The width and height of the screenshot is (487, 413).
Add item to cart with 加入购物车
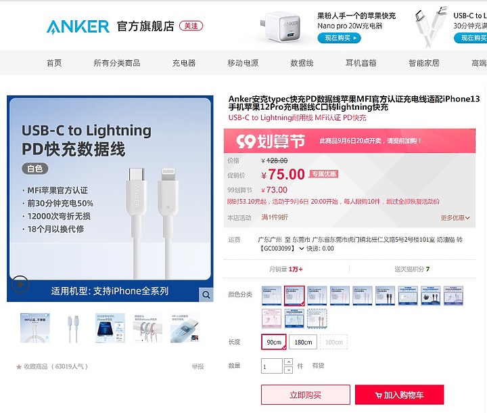400,395
